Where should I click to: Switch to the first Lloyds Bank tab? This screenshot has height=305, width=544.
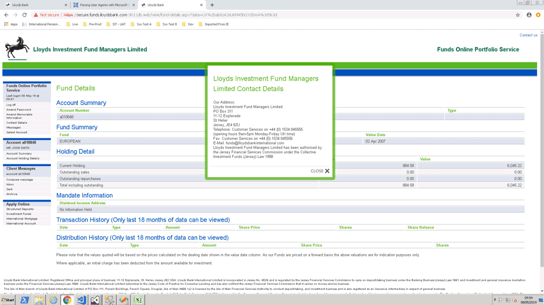coord(35,5)
